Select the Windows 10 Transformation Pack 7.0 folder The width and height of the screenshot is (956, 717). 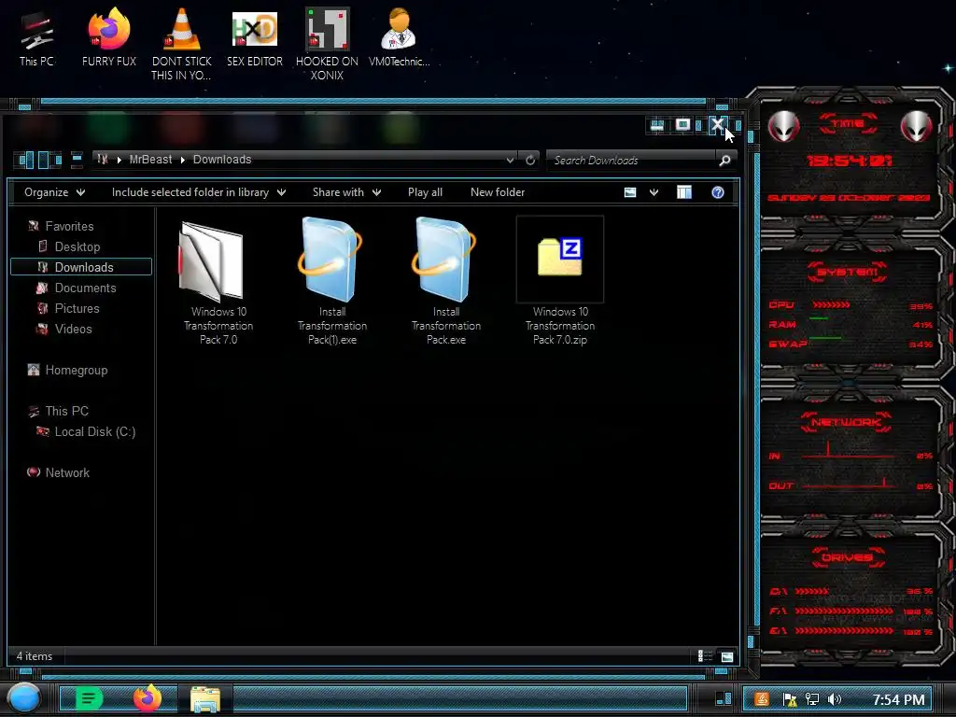pos(218,282)
